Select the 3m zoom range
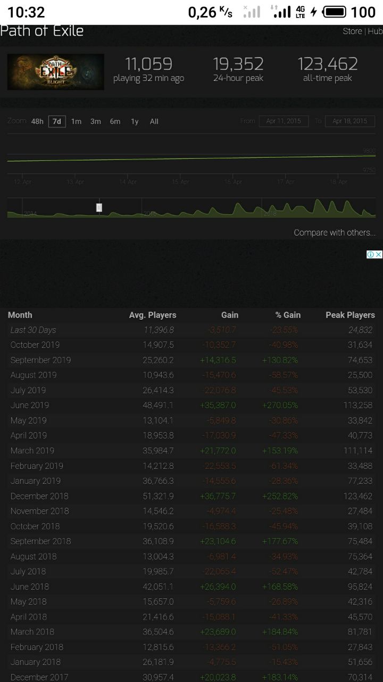 (96, 121)
